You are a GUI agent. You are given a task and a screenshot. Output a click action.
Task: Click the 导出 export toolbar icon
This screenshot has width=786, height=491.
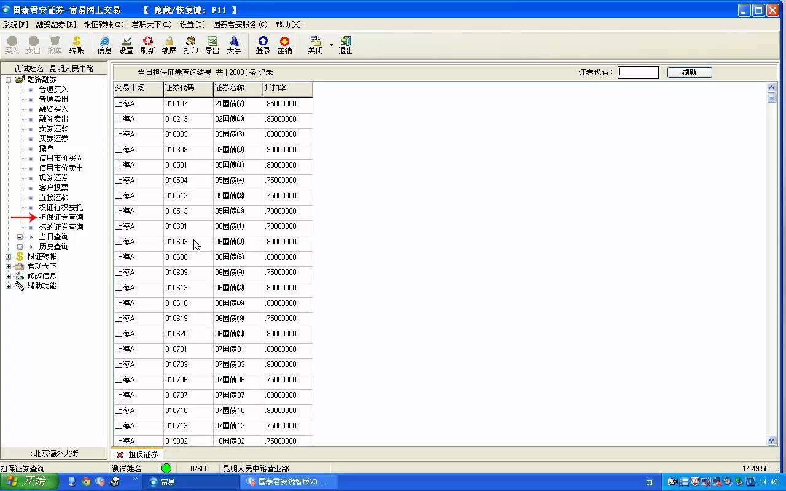[x=212, y=45]
